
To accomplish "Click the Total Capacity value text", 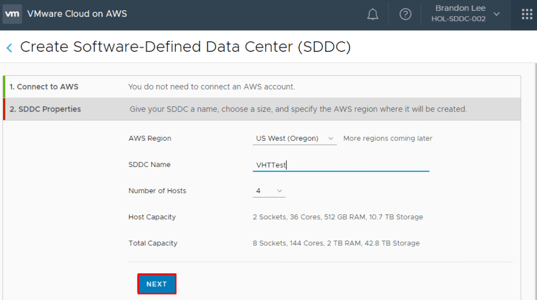I will pyautogui.click(x=336, y=243).
